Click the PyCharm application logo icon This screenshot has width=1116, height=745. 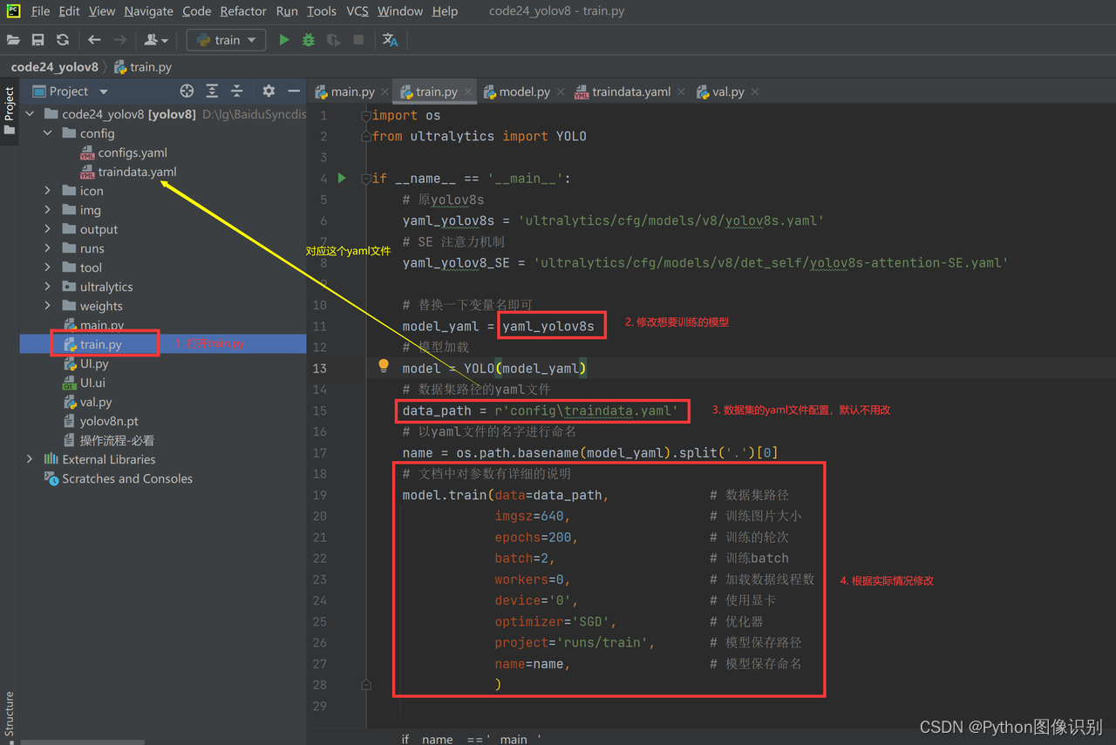click(13, 11)
